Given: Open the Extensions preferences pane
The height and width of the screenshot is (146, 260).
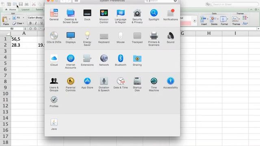Looking at the screenshot, I should point(87,60).
